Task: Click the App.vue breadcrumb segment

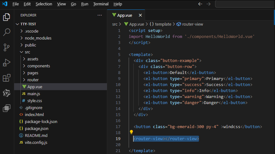Action: (137, 24)
